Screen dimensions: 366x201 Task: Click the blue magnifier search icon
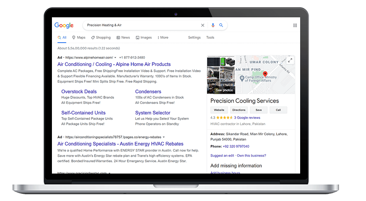221,25
